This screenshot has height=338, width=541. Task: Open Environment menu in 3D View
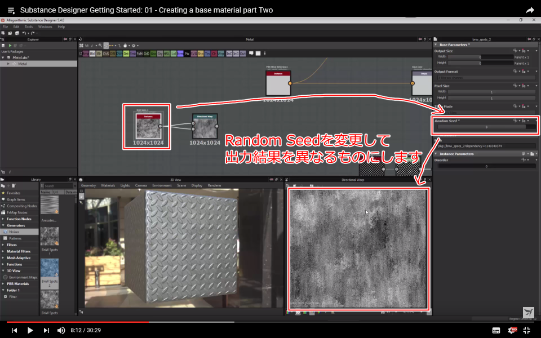(x=162, y=185)
